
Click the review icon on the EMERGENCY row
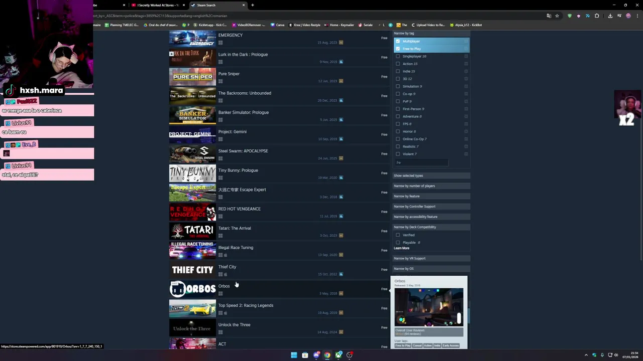tap(341, 43)
